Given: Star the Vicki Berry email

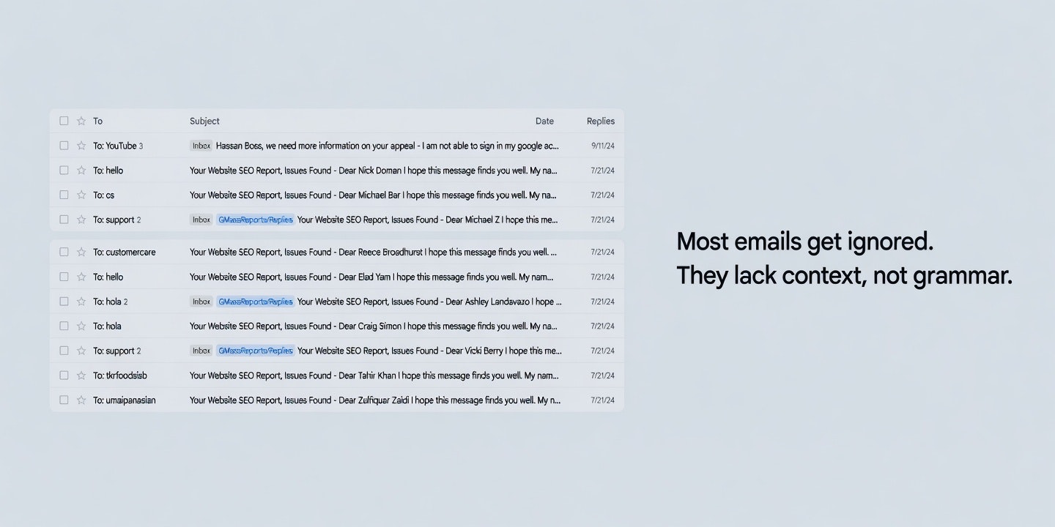Looking at the screenshot, I should pyautogui.click(x=81, y=351).
